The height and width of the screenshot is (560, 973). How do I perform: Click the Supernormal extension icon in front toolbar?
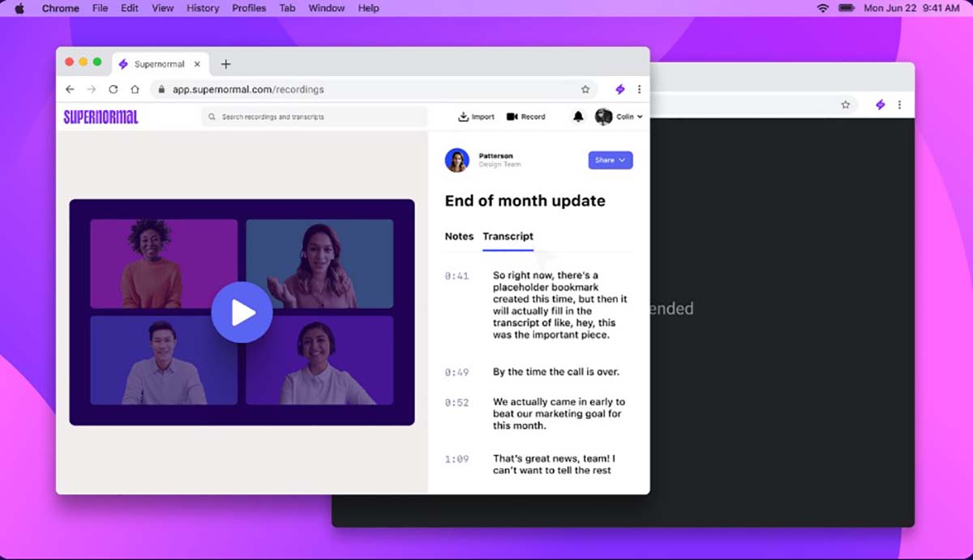coord(620,89)
